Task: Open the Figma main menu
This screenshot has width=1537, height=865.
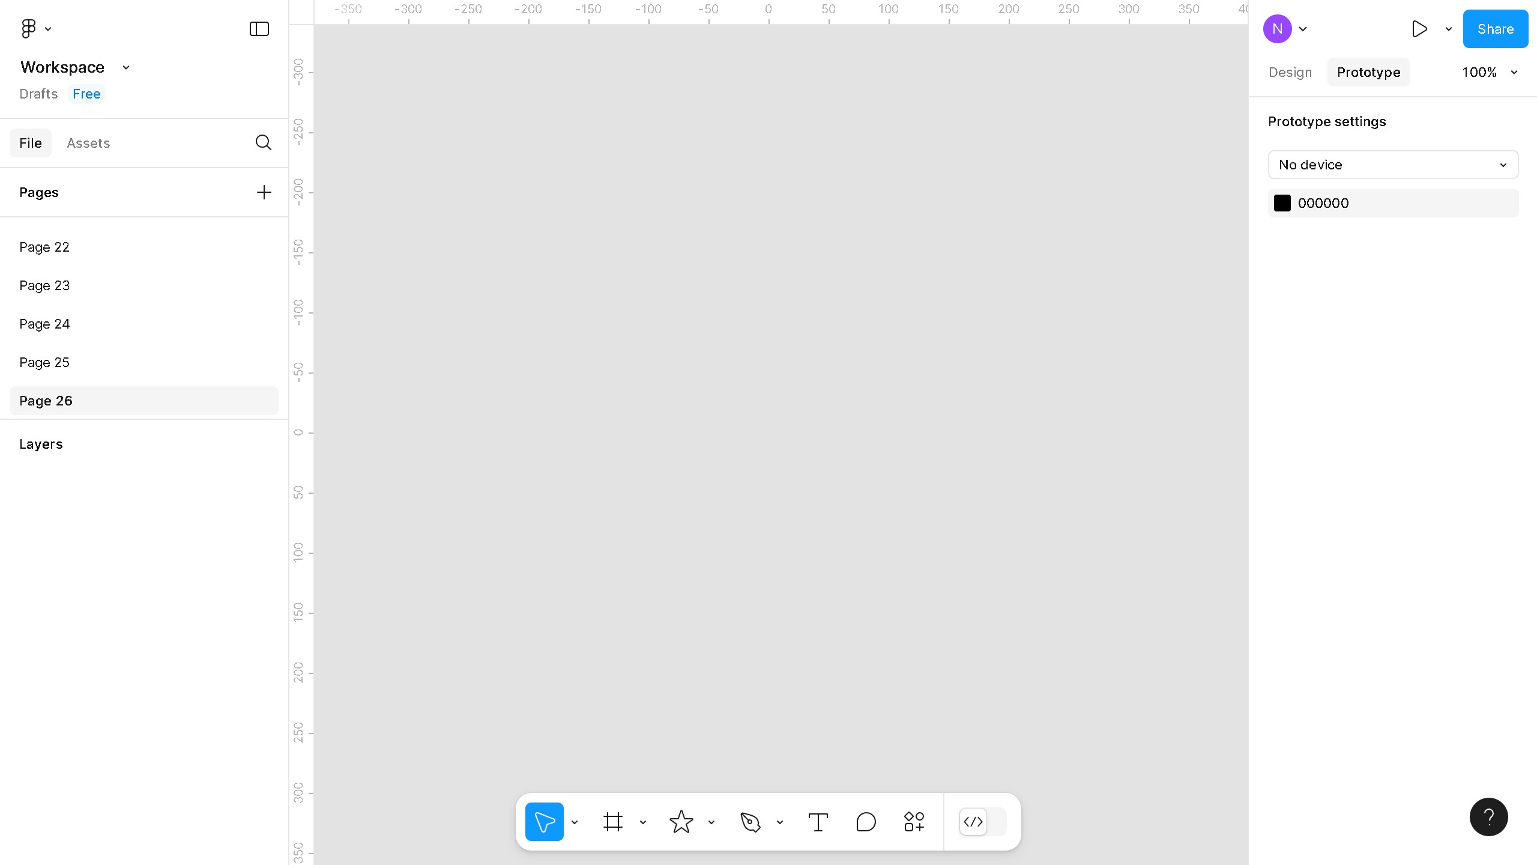Action: pos(29,28)
